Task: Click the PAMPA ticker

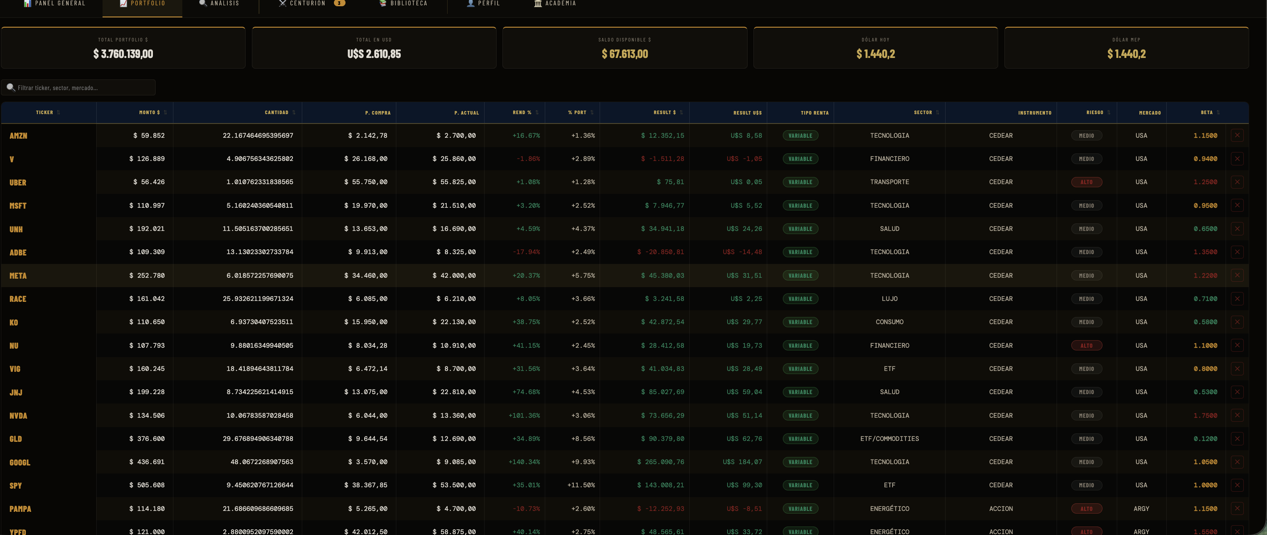Action: [20, 509]
